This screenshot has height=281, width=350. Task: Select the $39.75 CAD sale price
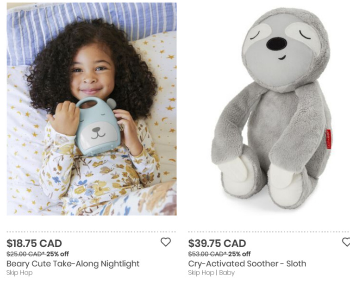(x=217, y=244)
